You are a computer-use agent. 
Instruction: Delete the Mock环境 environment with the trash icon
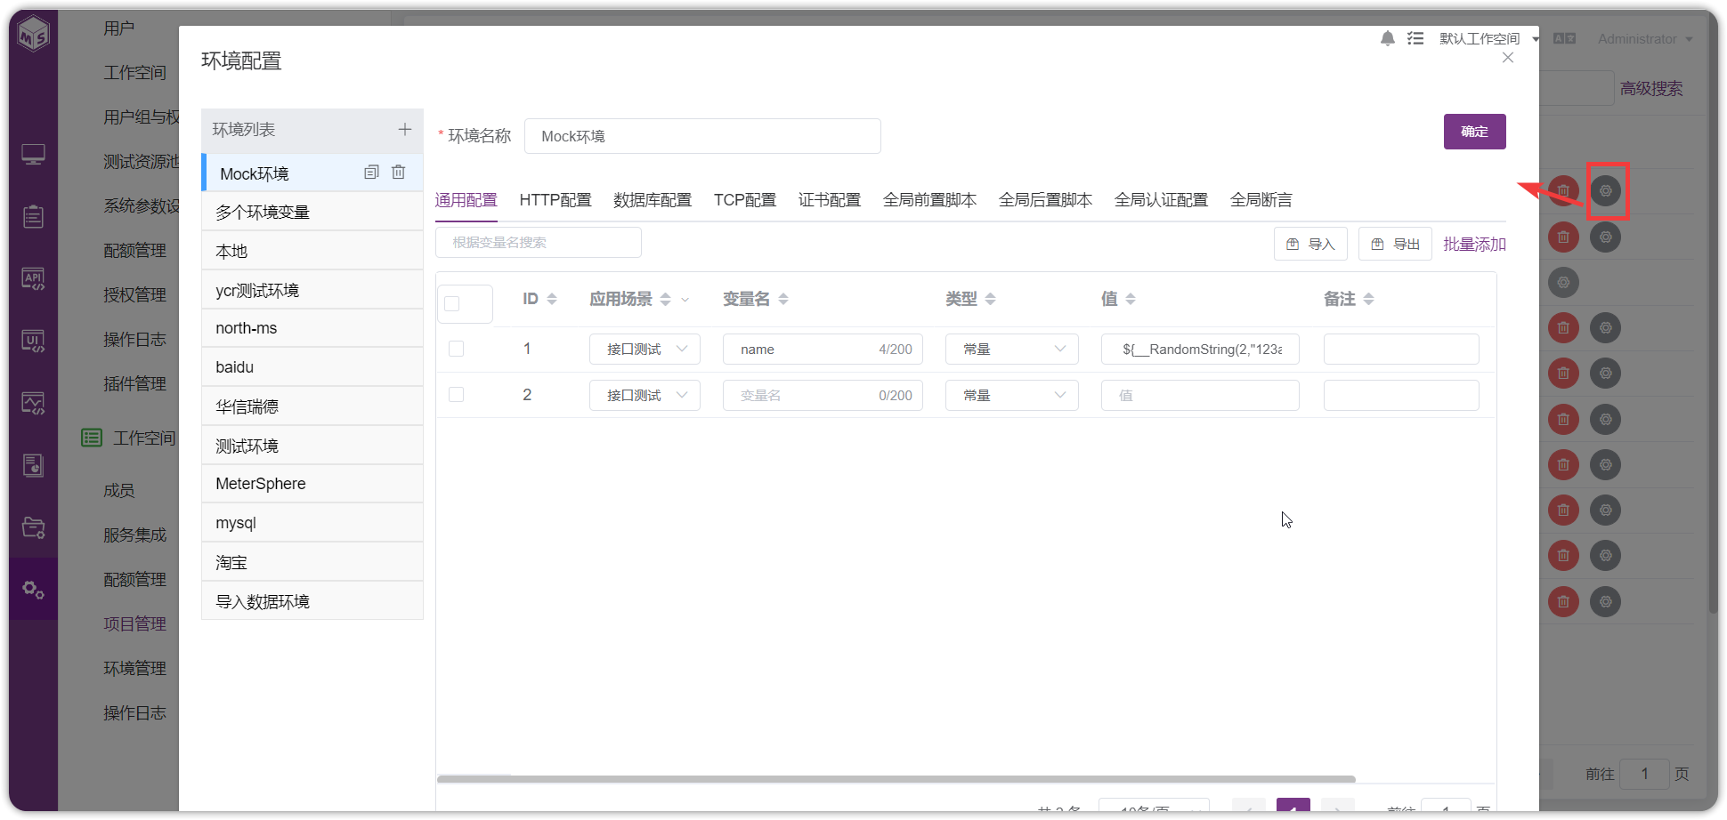399,173
